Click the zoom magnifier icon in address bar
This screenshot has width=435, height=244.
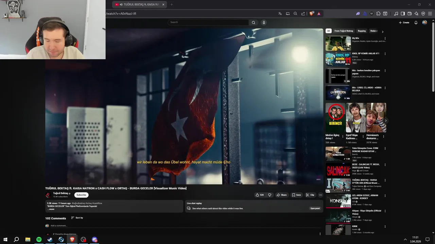pos(295,14)
